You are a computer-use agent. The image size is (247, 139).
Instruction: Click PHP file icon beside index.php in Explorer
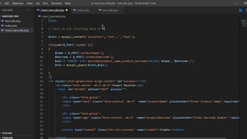click(2, 26)
